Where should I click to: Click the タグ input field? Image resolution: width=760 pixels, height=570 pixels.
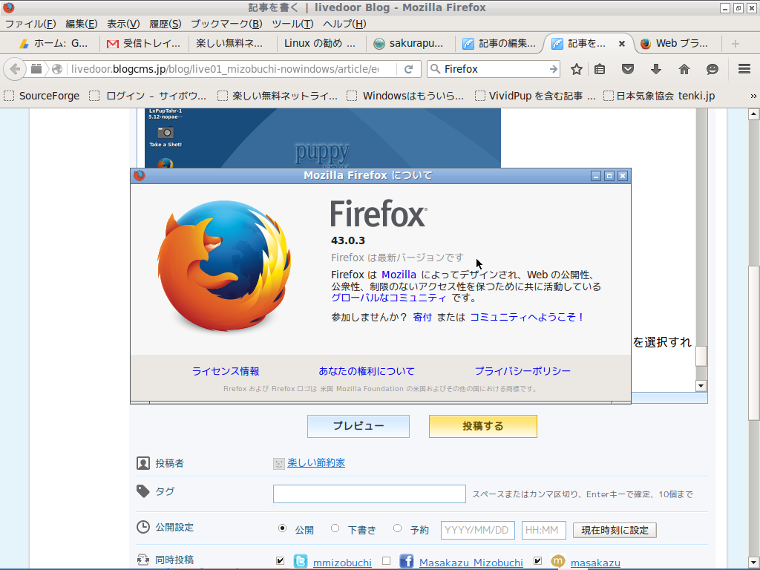[370, 494]
